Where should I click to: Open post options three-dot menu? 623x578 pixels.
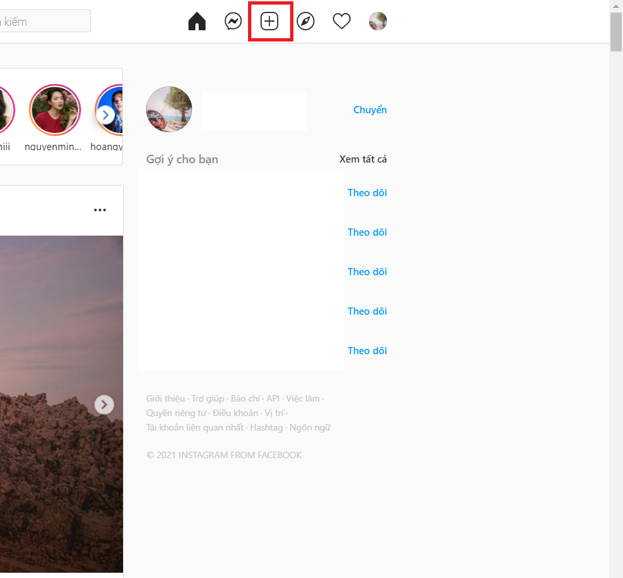click(x=100, y=210)
